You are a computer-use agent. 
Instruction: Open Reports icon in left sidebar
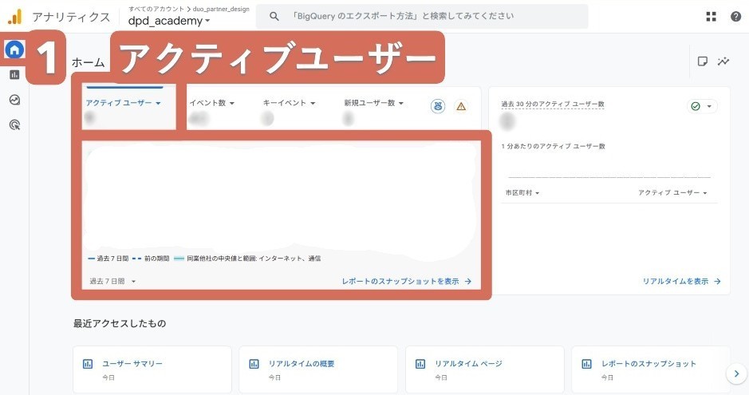click(x=14, y=74)
